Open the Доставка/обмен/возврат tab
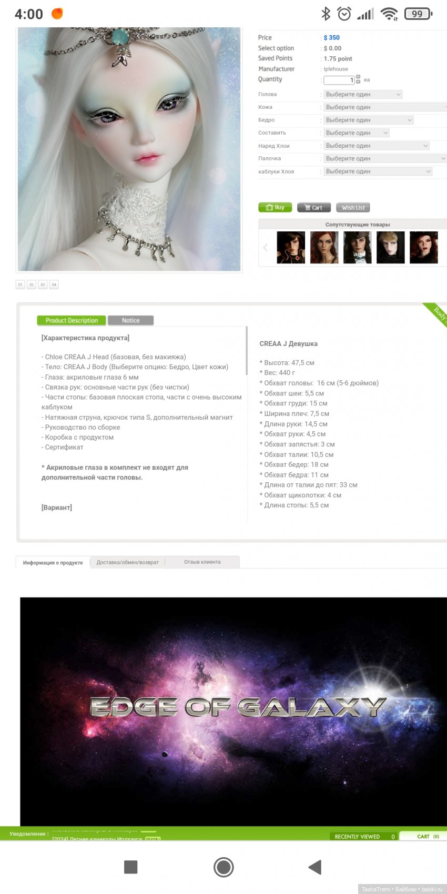This screenshot has width=447, height=894. [128, 562]
